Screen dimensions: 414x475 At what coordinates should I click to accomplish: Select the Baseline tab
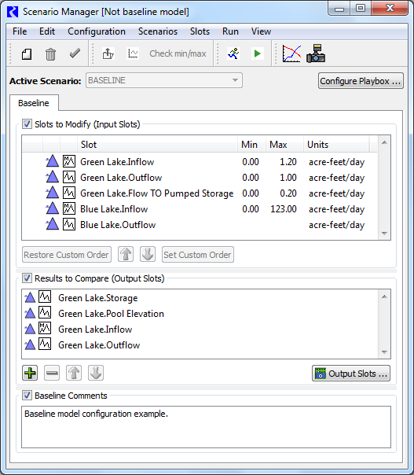coord(34,103)
